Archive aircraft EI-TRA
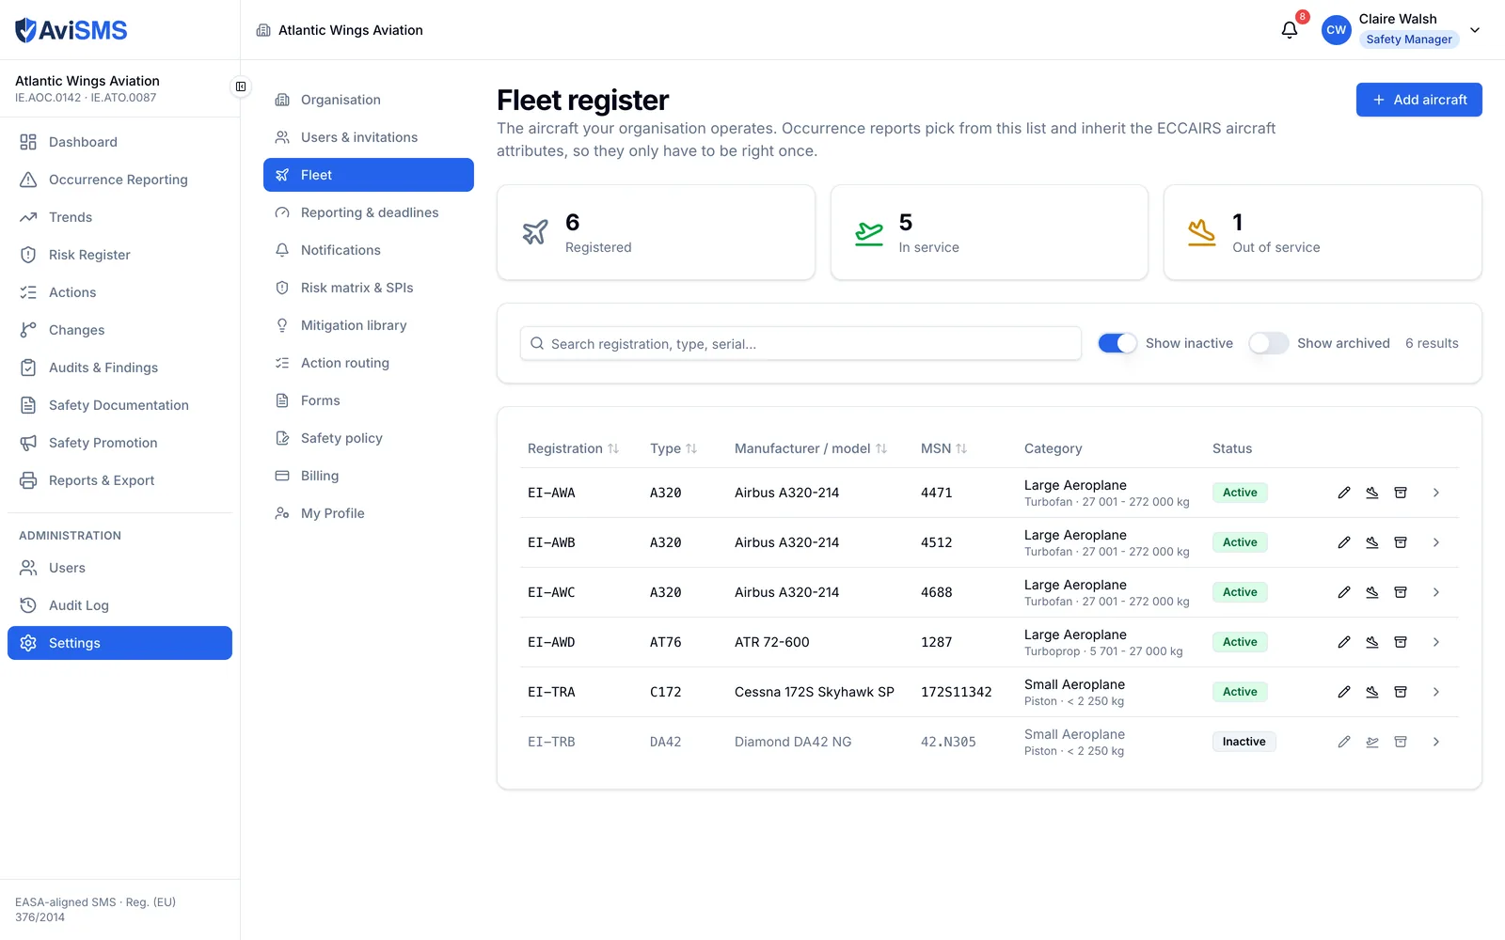Screen dimensions: 1505x940 pos(1401,692)
